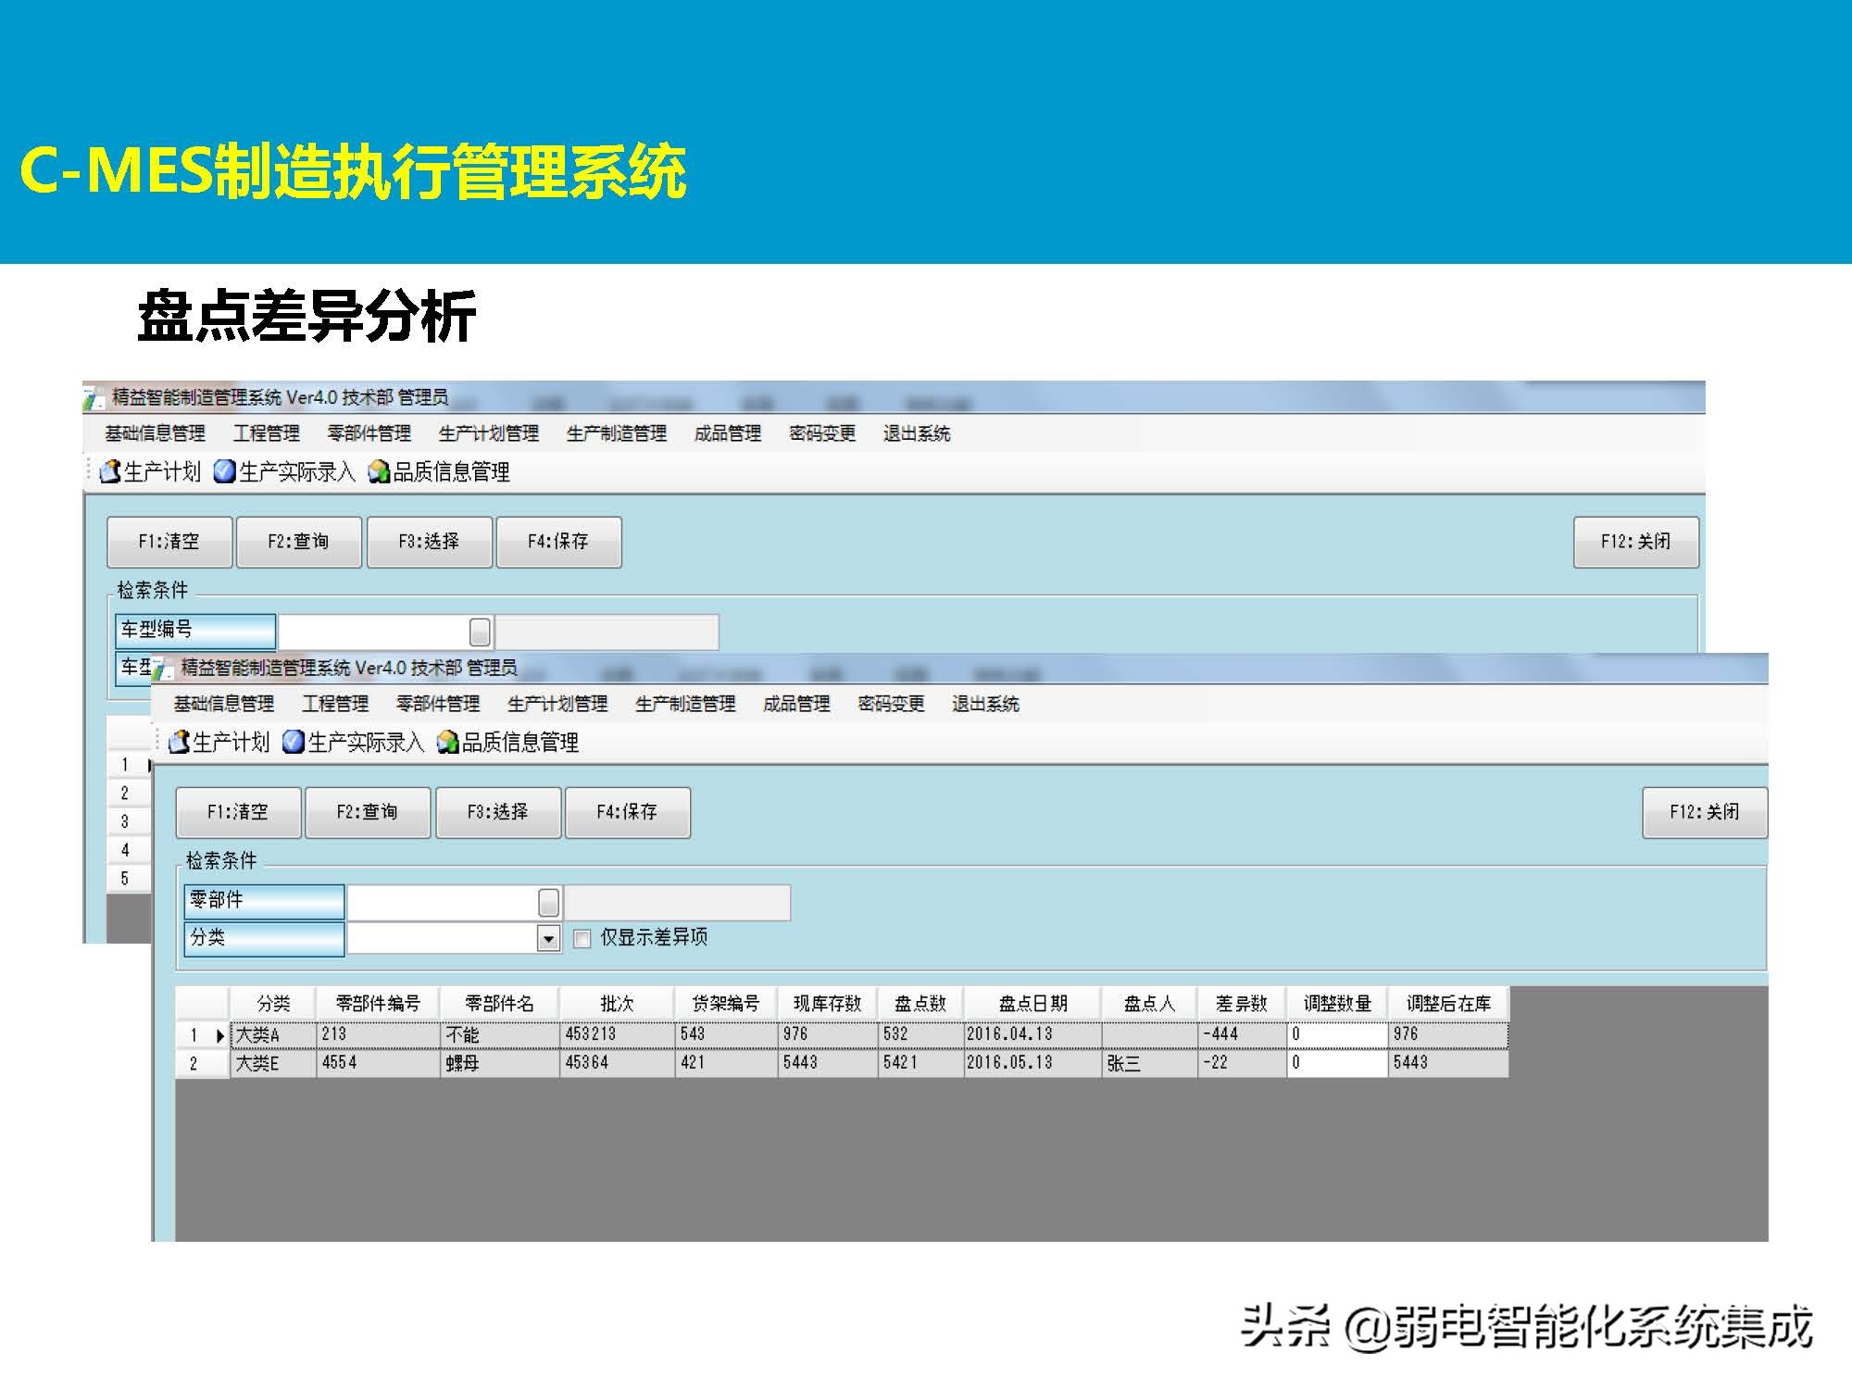Click F1:清空 button in front window

[x=238, y=812]
